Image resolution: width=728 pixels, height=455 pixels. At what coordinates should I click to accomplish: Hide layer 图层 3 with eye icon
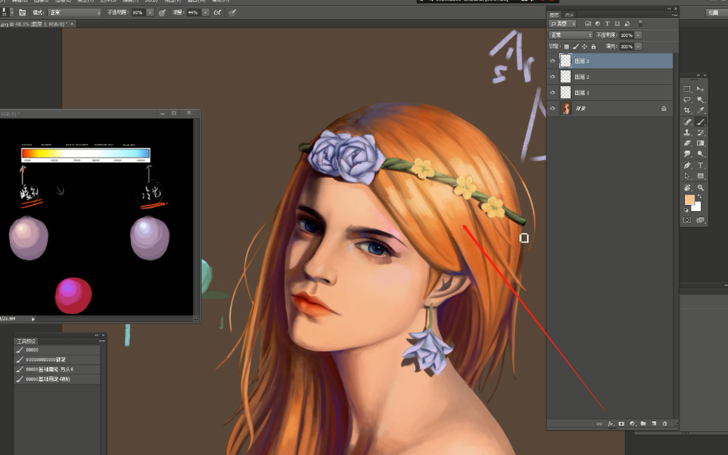coord(552,61)
